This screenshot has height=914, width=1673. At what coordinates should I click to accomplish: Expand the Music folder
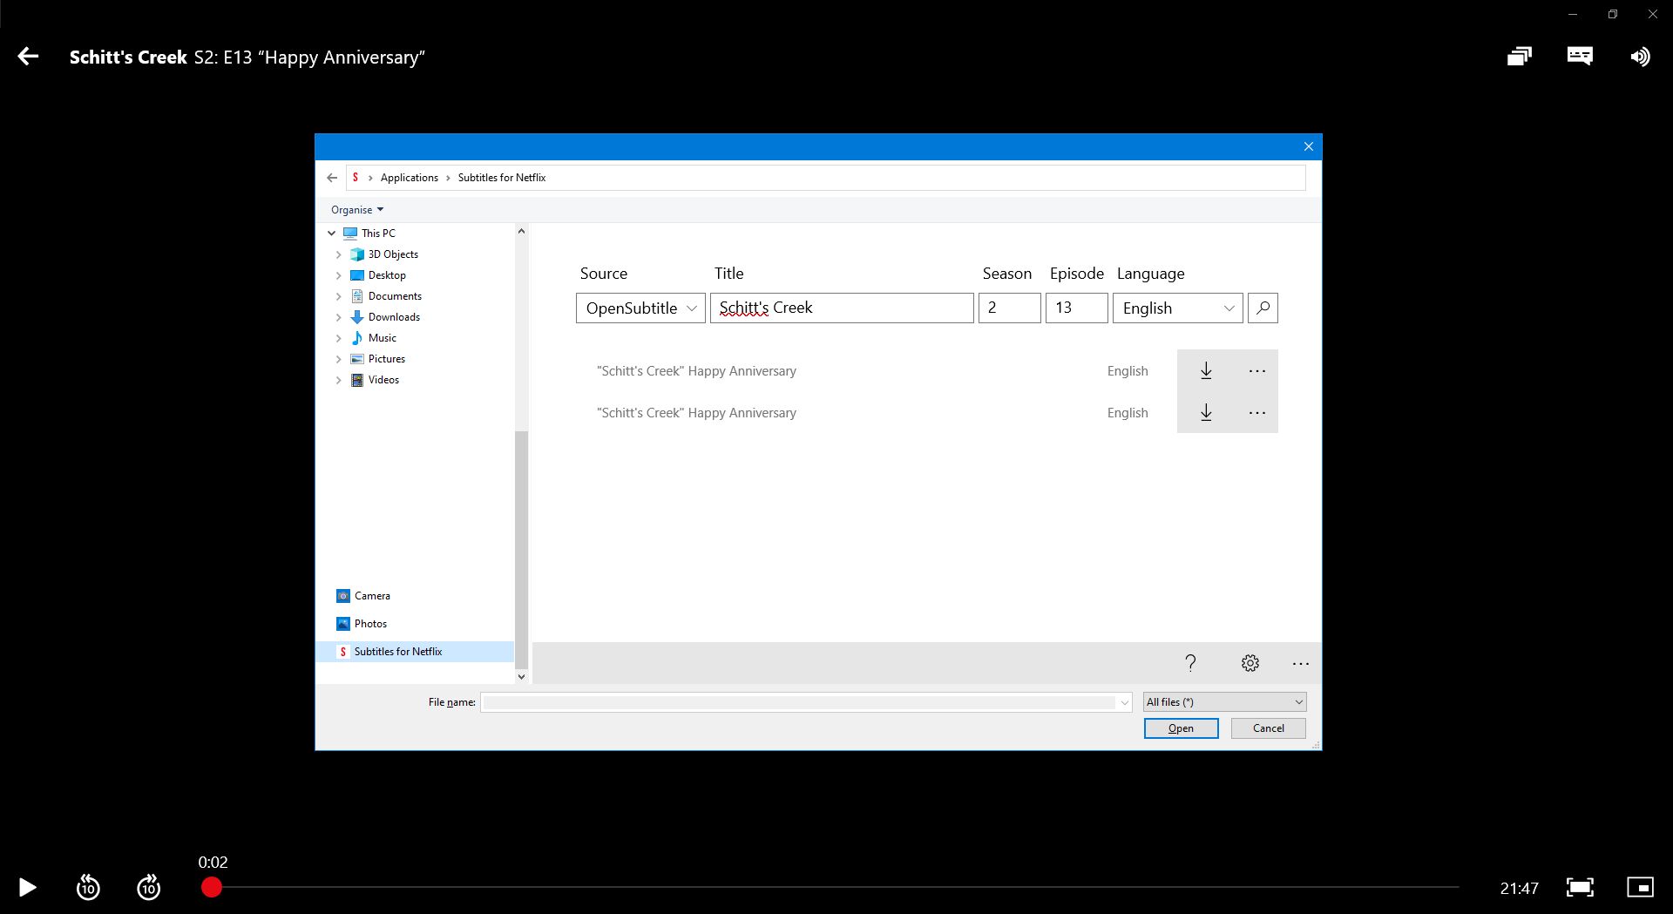338,338
